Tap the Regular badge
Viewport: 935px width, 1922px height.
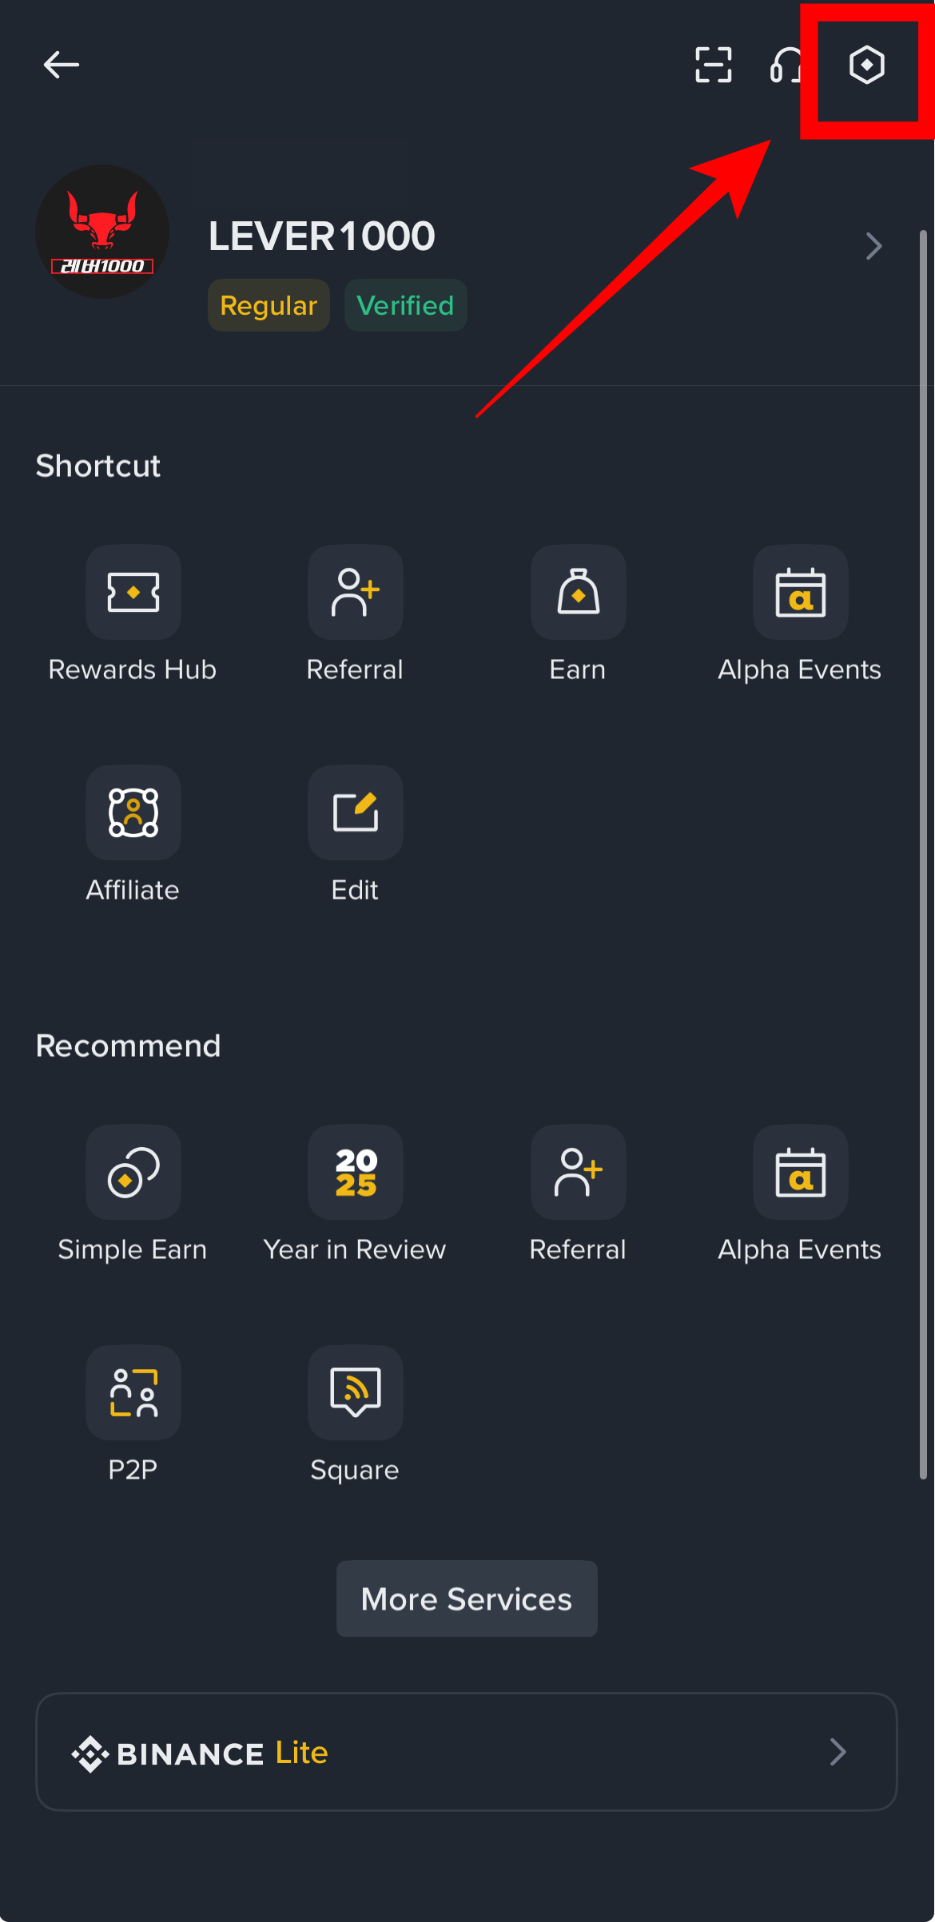pyautogui.click(x=269, y=305)
